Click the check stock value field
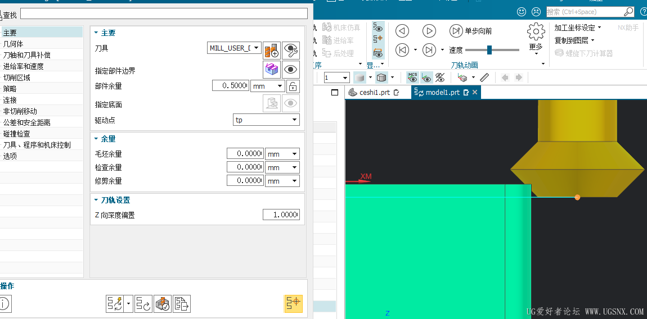The width and height of the screenshot is (647, 319). click(x=245, y=167)
